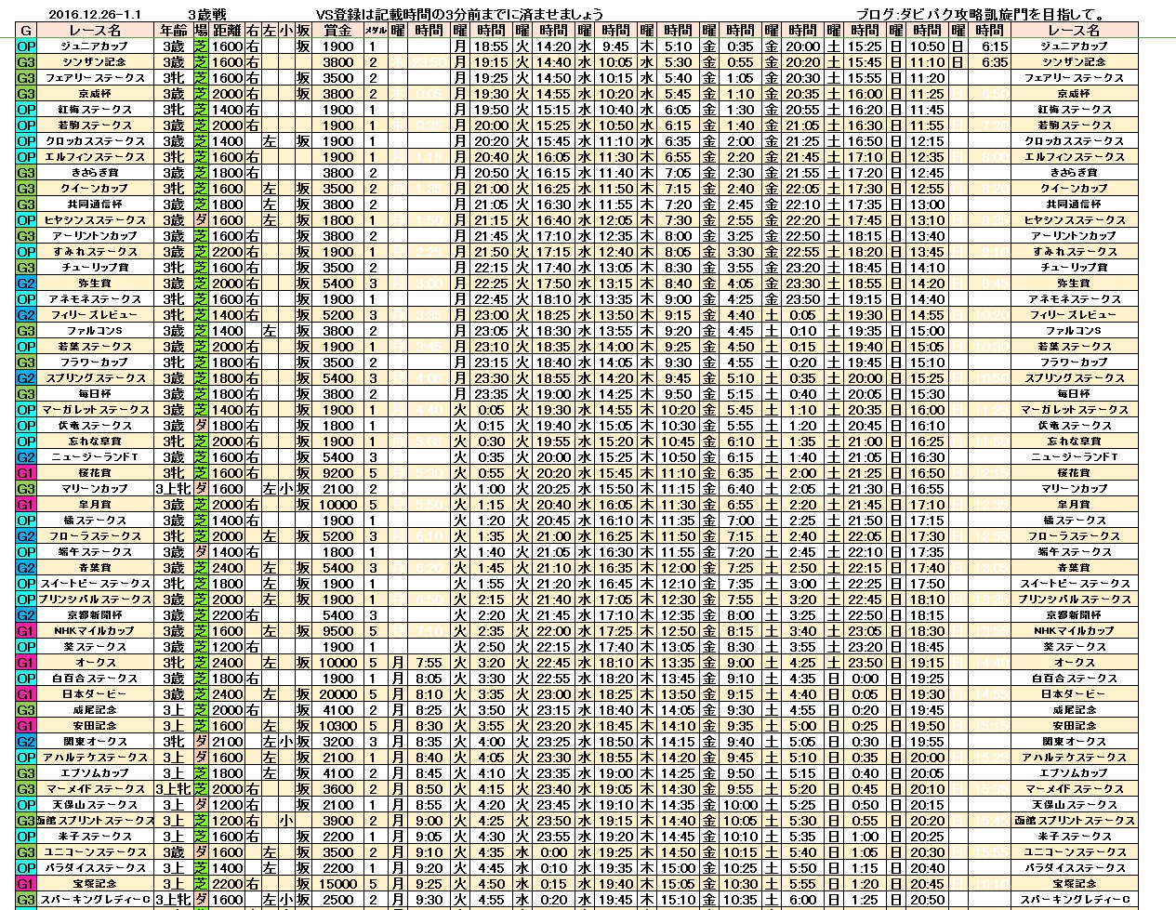
Task: Click the 9200 prize cell for 桜花賞
Action: [x=337, y=473]
